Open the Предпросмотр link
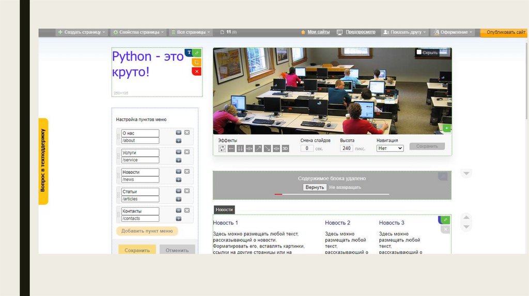 point(360,32)
